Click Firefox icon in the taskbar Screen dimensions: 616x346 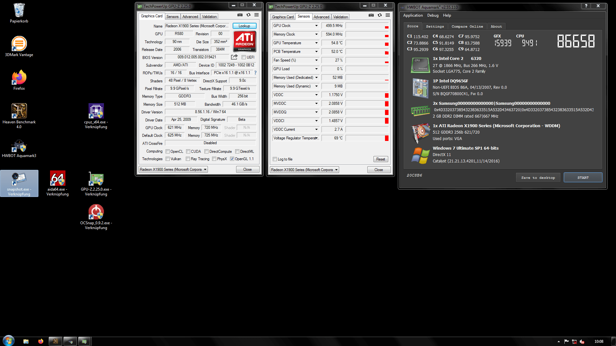[41, 342]
